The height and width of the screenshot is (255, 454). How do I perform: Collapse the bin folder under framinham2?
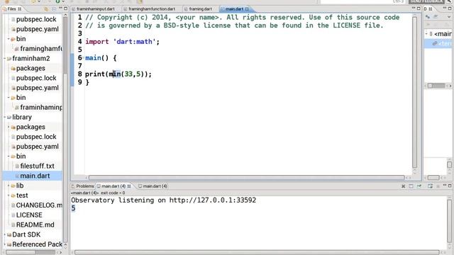(x=9, y=98)
